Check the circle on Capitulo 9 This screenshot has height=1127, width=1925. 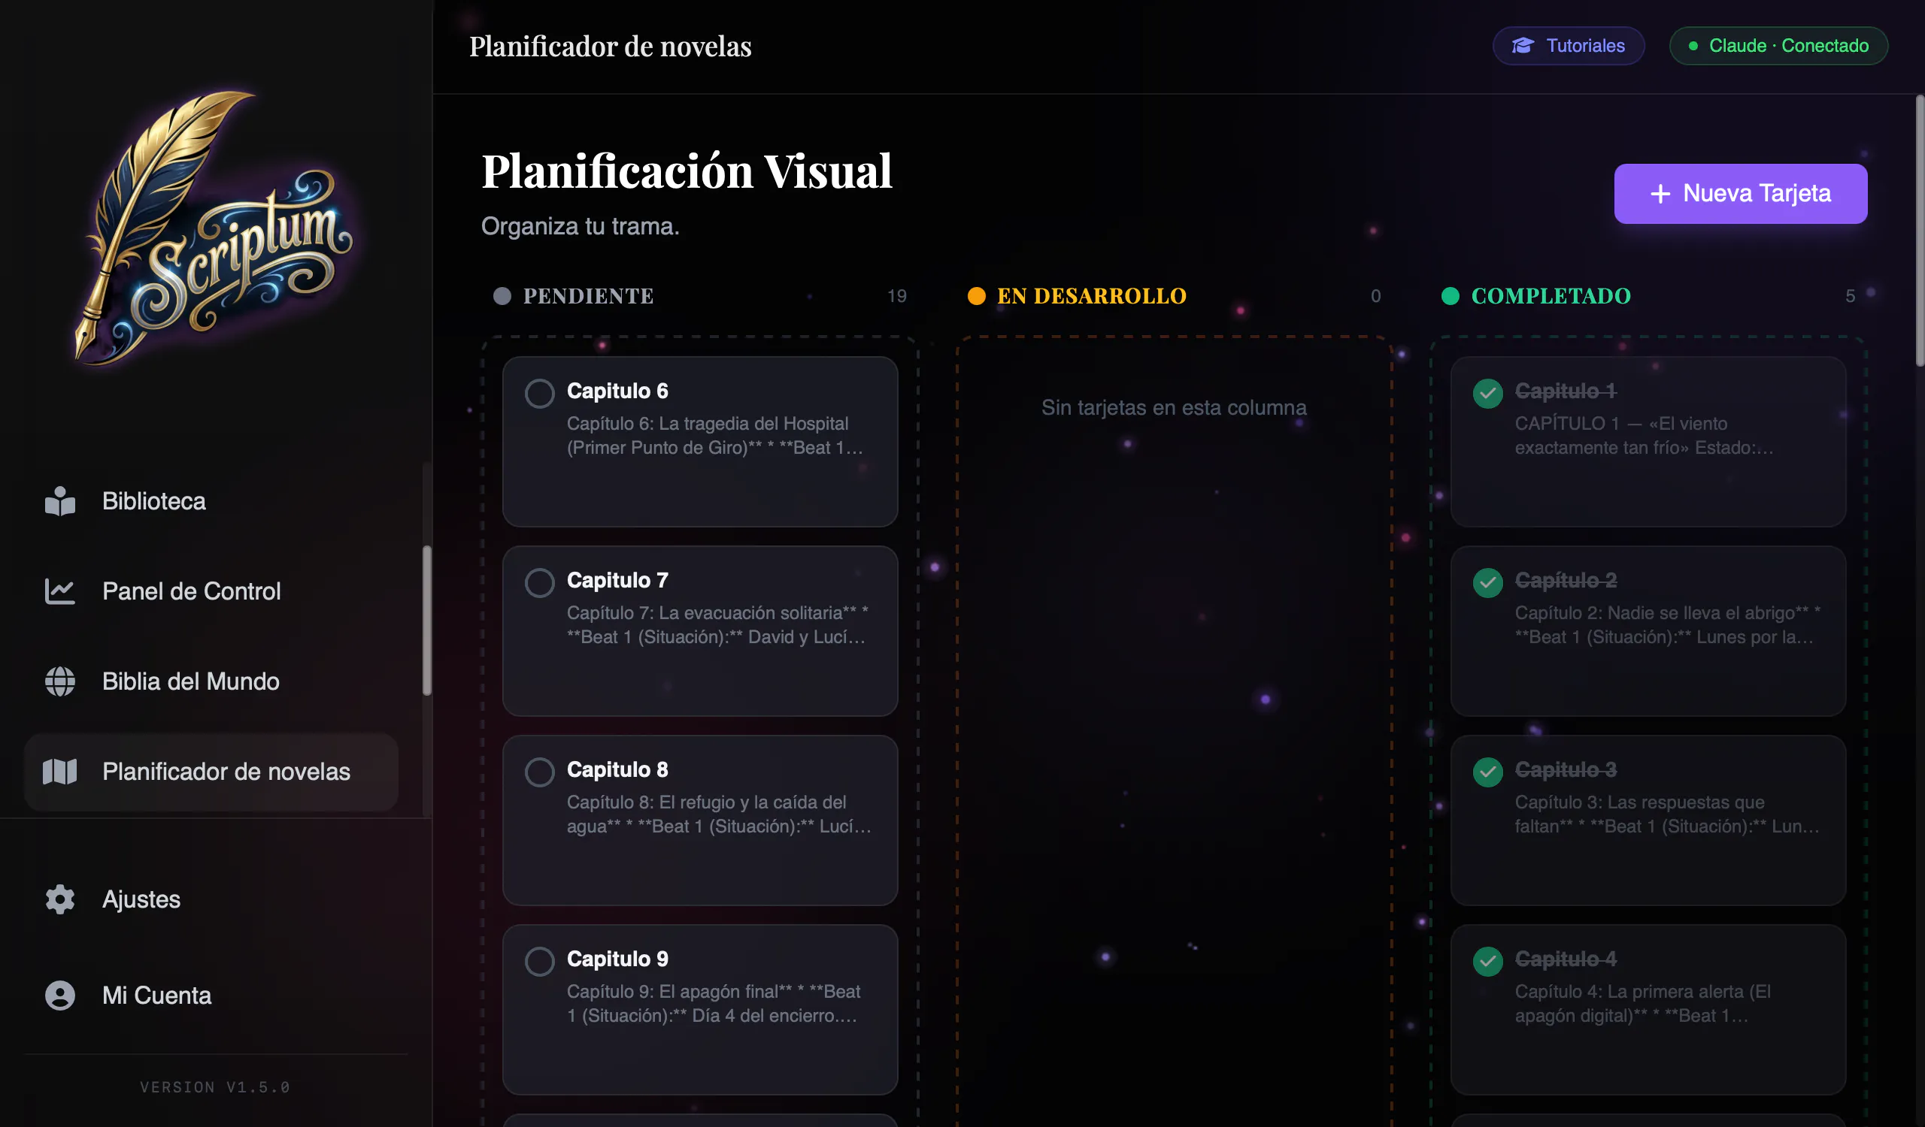click(x=539, y=962)
